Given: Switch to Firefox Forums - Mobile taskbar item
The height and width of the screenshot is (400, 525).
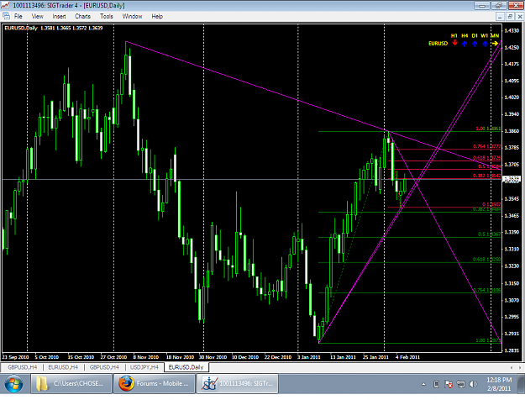Looking at the screenshot, I should tap(154, 383).
